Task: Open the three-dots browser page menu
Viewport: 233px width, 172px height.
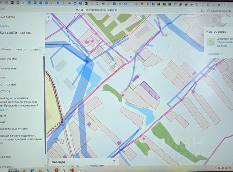Action: point(198,11)
